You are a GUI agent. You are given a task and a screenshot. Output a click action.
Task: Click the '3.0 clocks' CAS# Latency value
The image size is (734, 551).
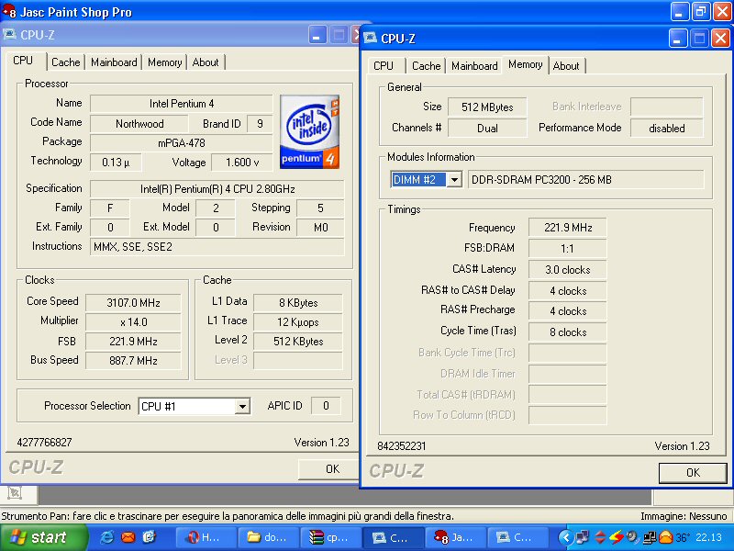pos(567,270)
